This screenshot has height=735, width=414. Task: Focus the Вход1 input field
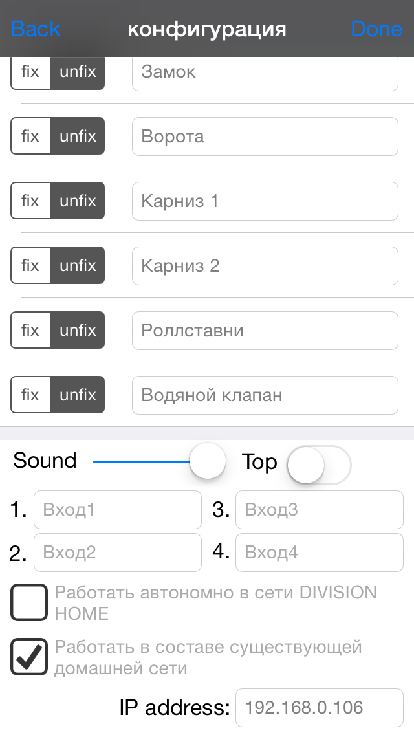point(117,510)
